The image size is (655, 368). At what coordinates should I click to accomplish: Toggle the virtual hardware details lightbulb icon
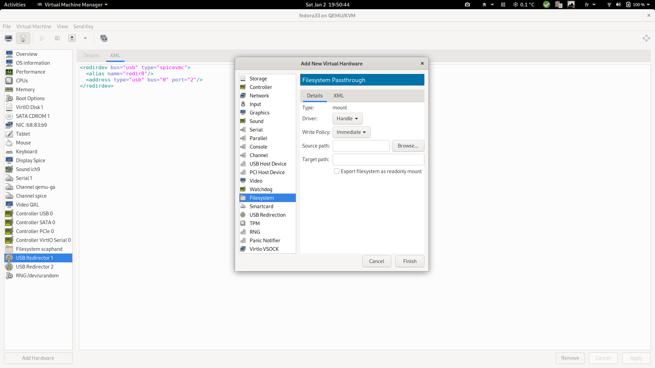click(x=23, y=38)
